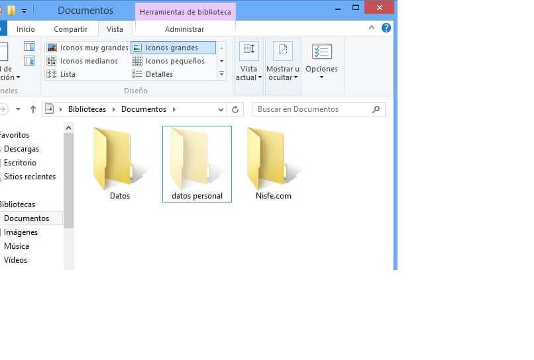Open Vídeos library in navigation pane
The width and height of the screenshot is (534, 360).
(15, 260)
